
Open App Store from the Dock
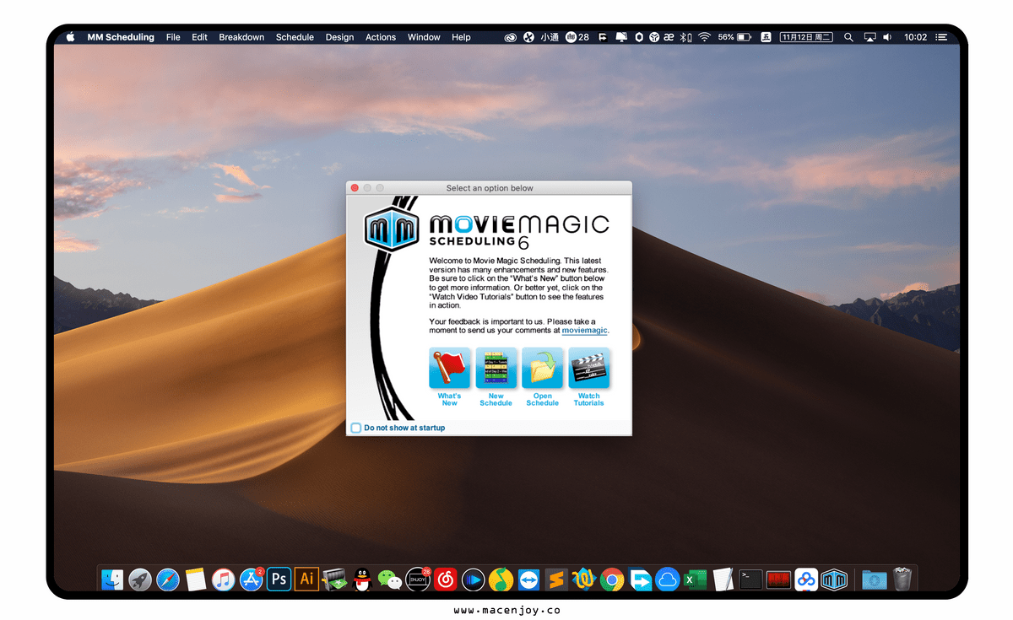point(252,579)
